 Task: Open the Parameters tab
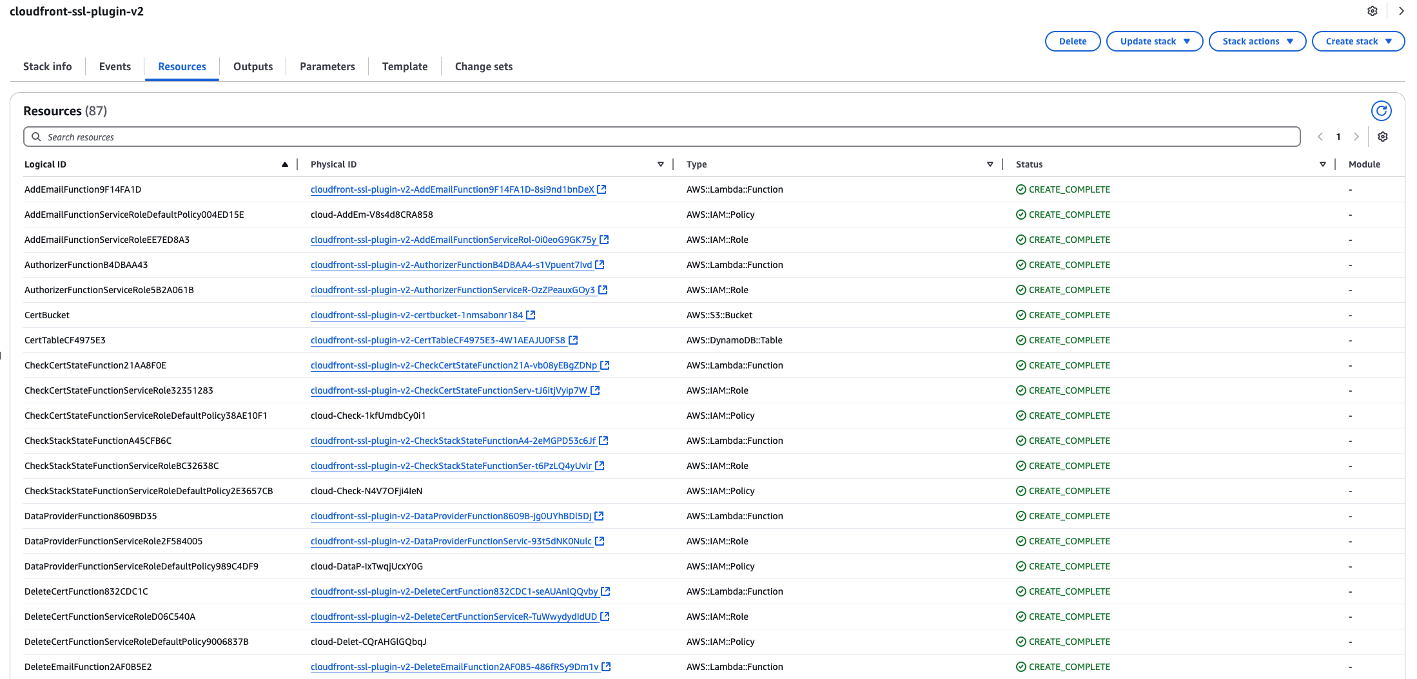tap(327, 66)
